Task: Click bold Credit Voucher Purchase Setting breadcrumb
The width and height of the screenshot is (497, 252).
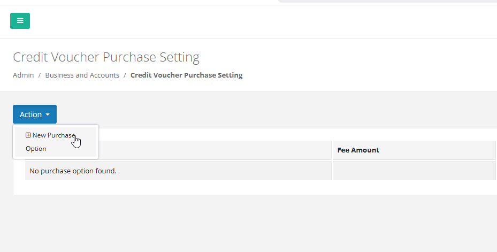Action: pyautogui.click(x=186, y=75)
